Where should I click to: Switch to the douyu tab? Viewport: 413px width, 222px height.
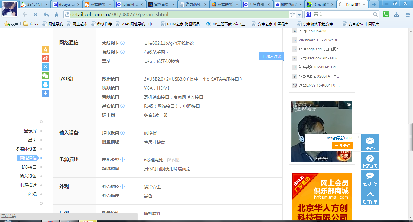67,5
